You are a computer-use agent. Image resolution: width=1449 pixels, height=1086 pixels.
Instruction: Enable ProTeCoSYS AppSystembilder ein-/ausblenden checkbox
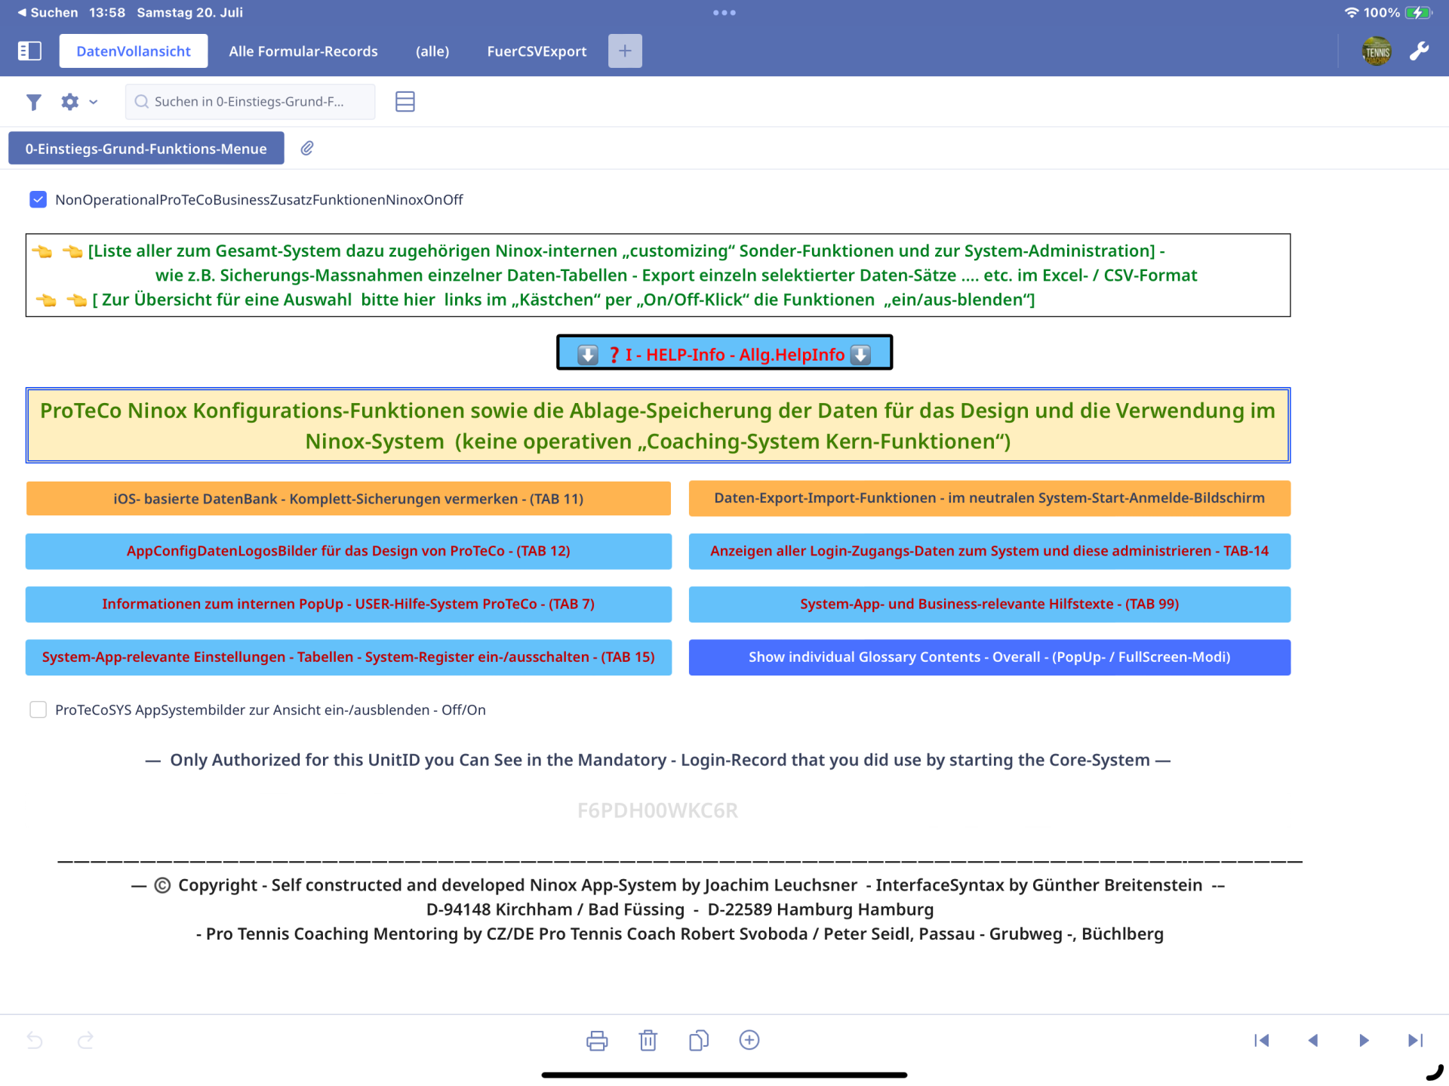click(x=38, y=709)
